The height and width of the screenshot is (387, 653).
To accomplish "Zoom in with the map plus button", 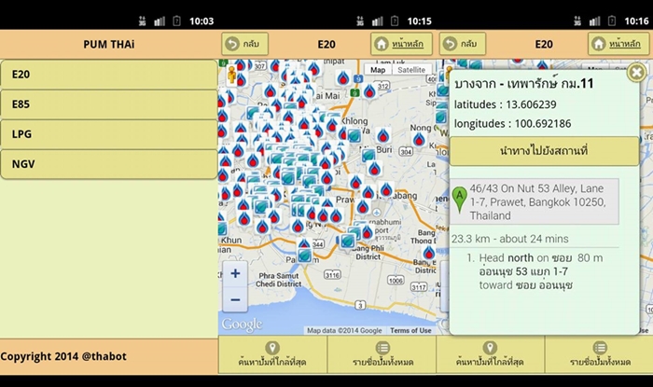I will [235, 273].
